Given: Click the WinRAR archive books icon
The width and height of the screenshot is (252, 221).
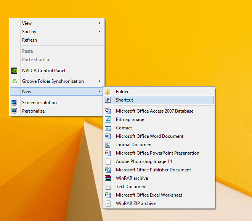Looking at the screenshot, I should 108,178.
